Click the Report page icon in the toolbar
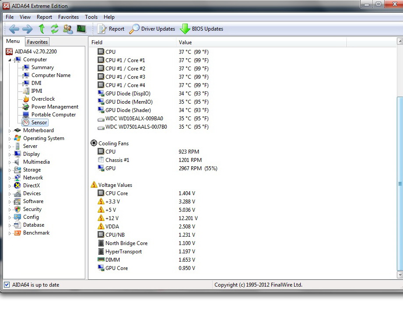This screenshot has height=312, width=403. pos(102,29)
